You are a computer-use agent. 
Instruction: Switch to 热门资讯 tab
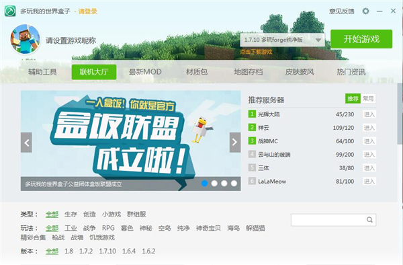(351, 72)
